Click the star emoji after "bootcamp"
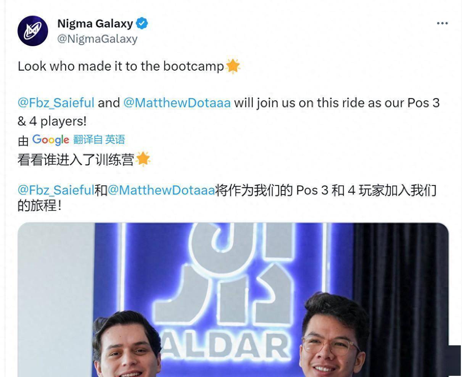This screenshot has width=462, height=377. click(233, 66)
